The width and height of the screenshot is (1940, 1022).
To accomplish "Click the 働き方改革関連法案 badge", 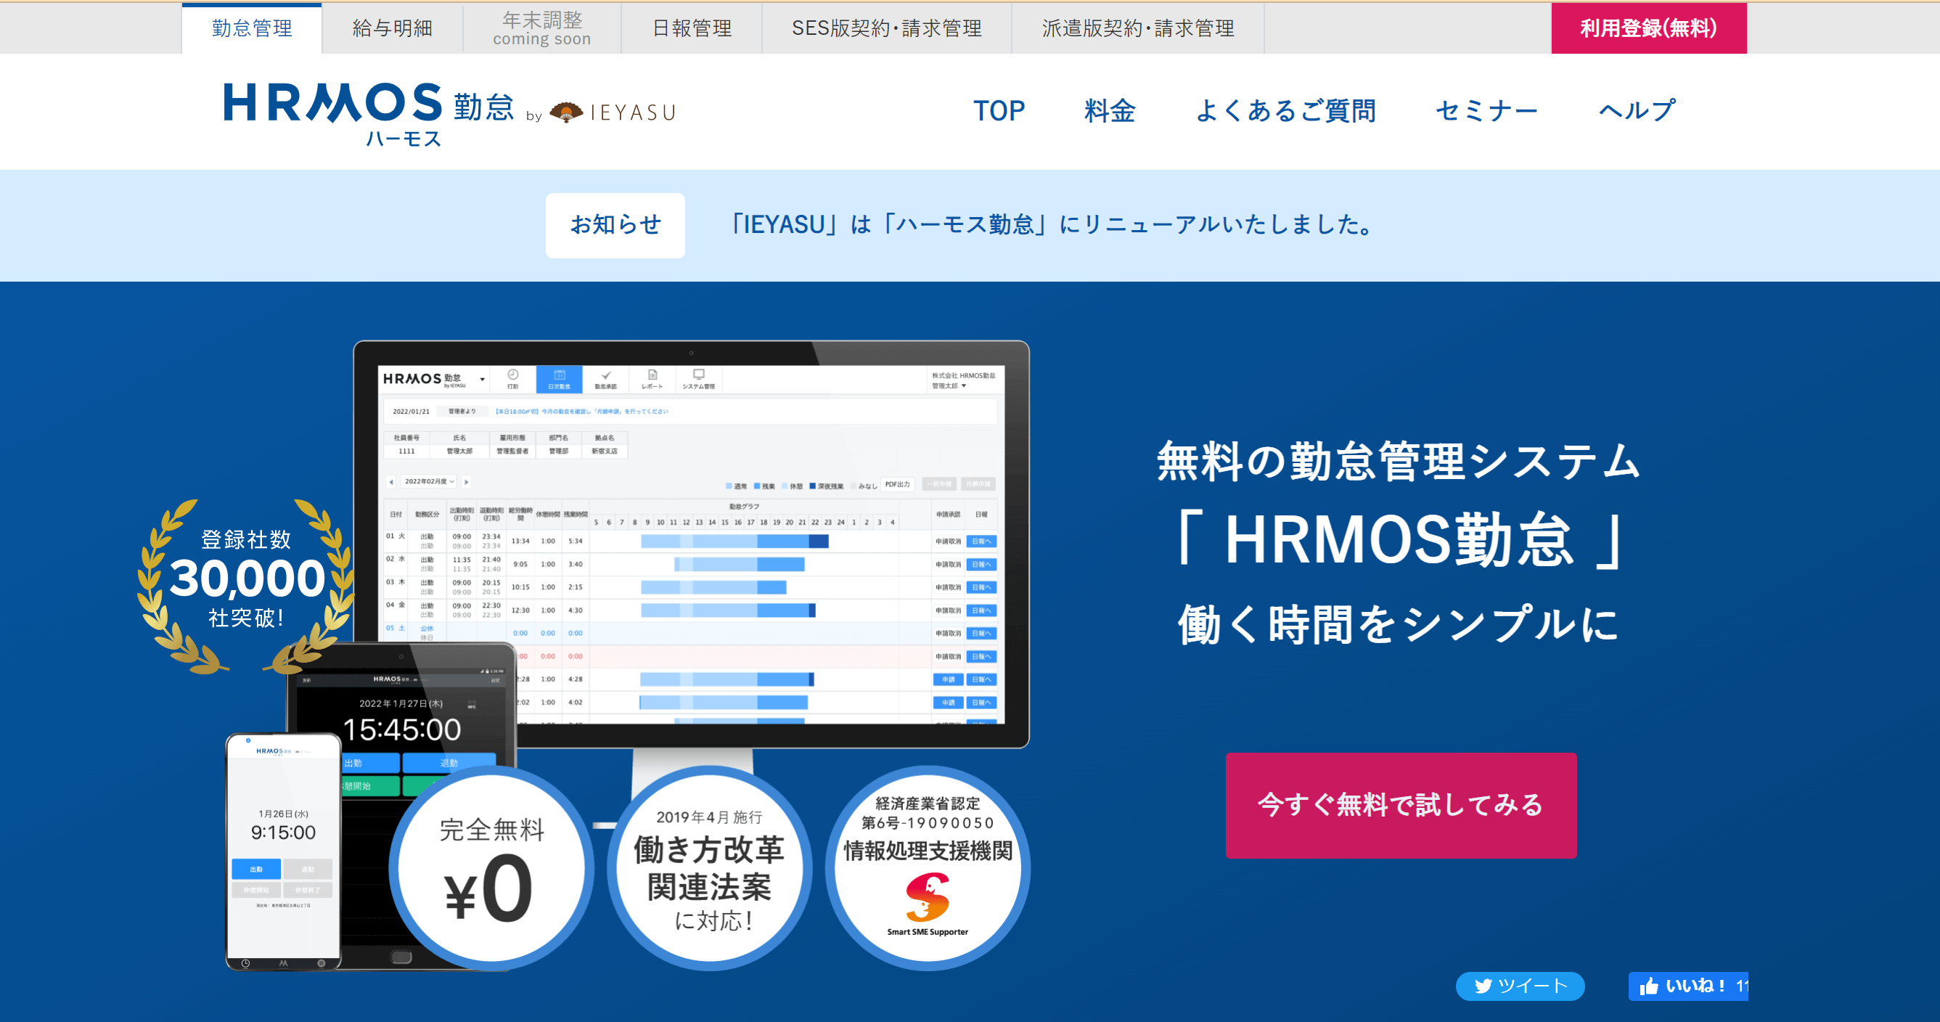I will pos(708,867).
